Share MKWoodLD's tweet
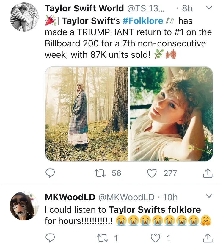The height and width of the screenshot is (249, 223). click(x=207, y=238)
